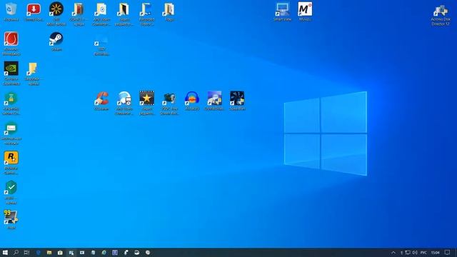Click the purple square taskbar icon
This screenshot has height=257, width=457.
pyautogui.click(x=115, y=253)
